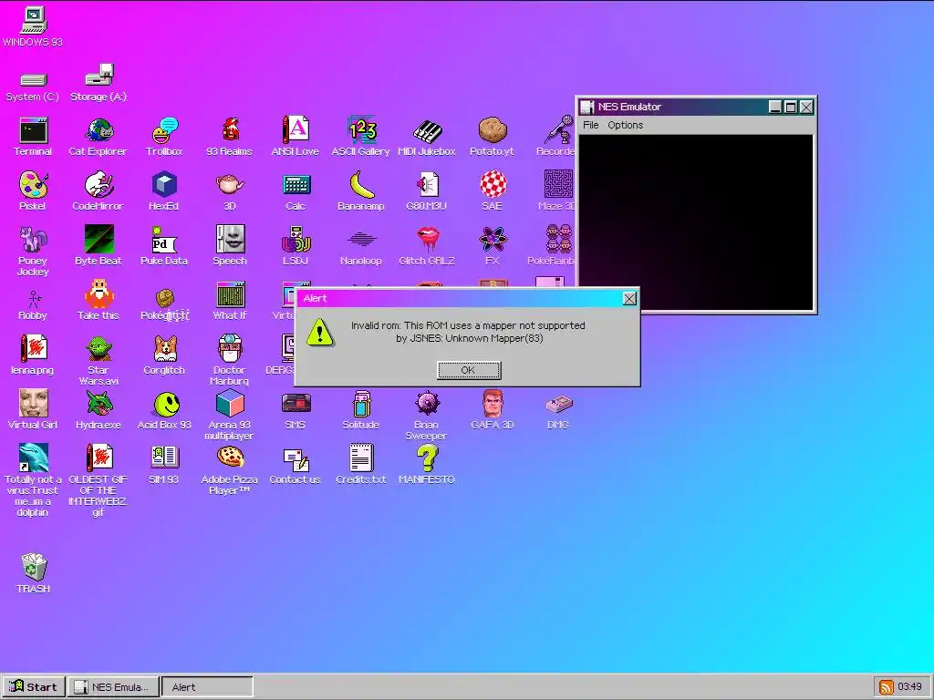Open the Piskel paint palette icon
The height and width of the screenshot is (700, 934).
(33, 185)
